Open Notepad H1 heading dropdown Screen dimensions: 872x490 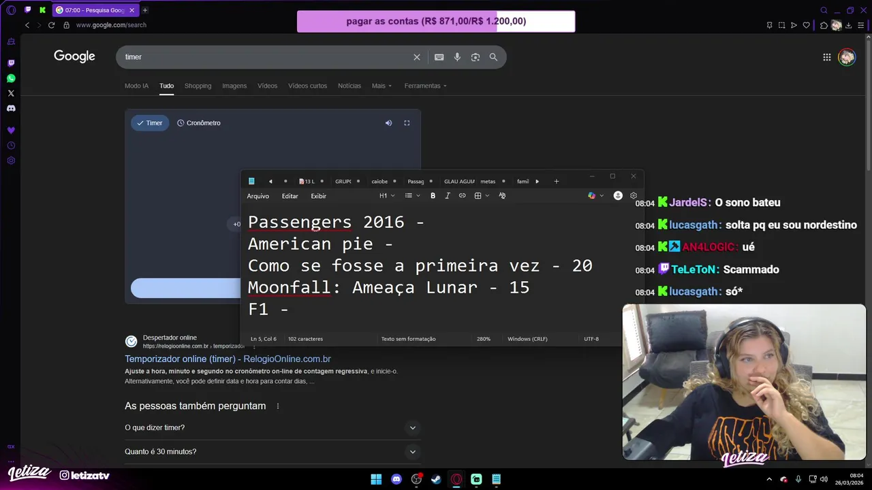(387, 196)
